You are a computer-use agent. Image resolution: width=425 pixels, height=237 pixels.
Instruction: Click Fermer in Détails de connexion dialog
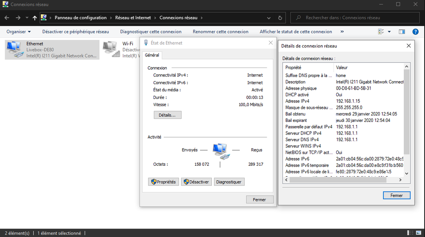pyautogui.click(x=396, y=195)
